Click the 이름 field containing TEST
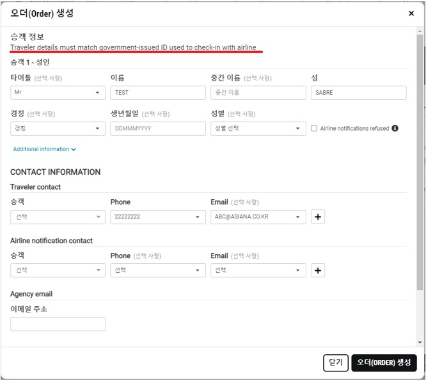 (x=158, y=92)
